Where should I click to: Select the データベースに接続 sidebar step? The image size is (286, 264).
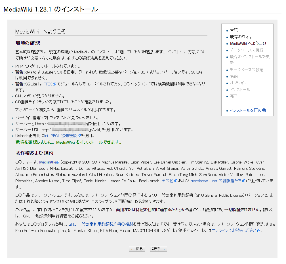coord(247,50)
